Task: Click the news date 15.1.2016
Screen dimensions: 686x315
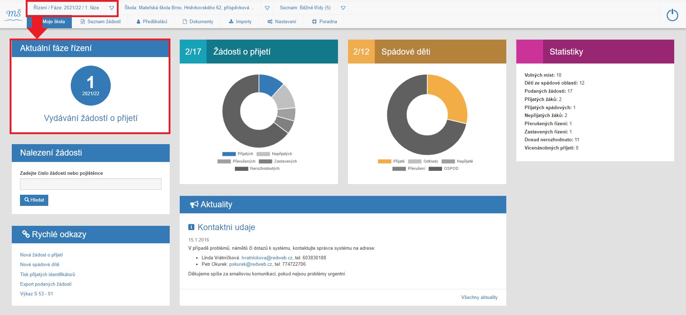Action: coord(199,240)
